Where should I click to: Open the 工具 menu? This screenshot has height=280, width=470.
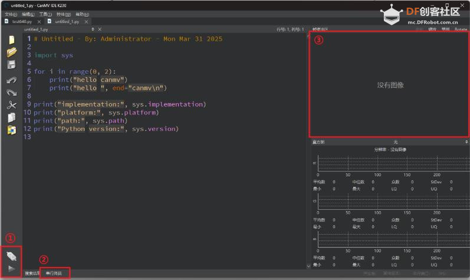click(45, 14)
